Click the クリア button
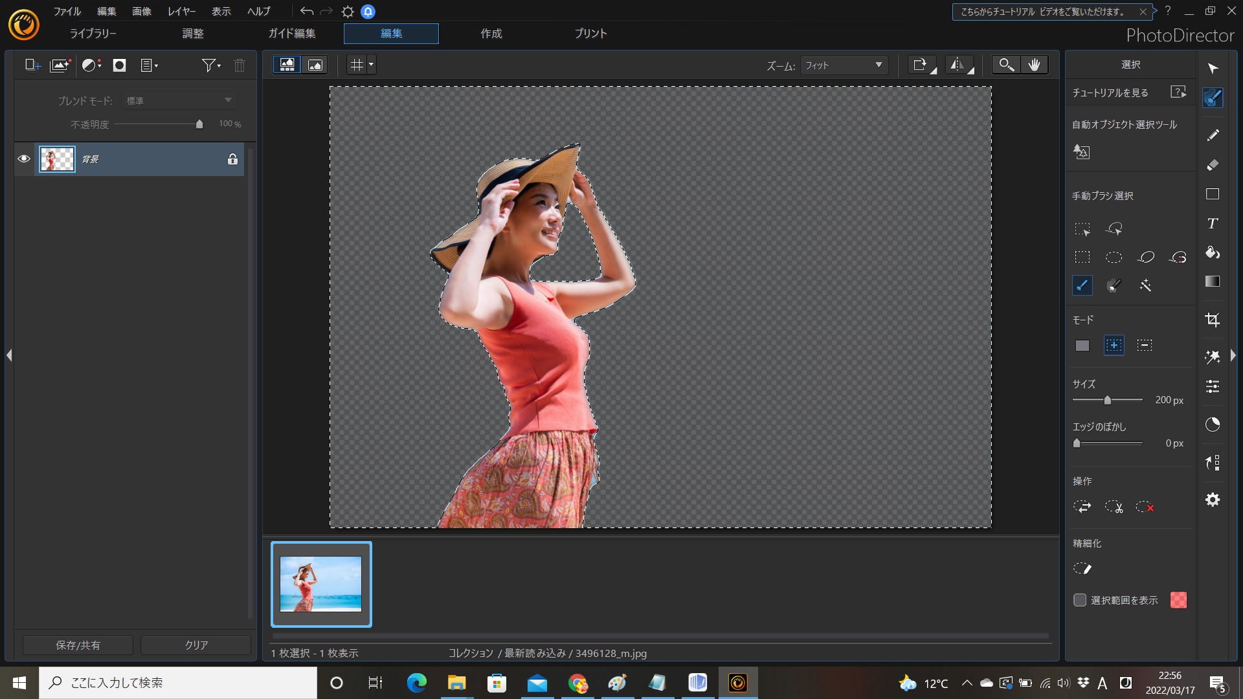The width and height of the screenshot is (1243, 699). 196,645
